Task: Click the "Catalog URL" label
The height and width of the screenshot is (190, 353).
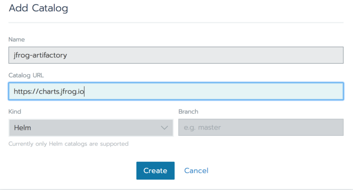Action: (x=26, y=75)
